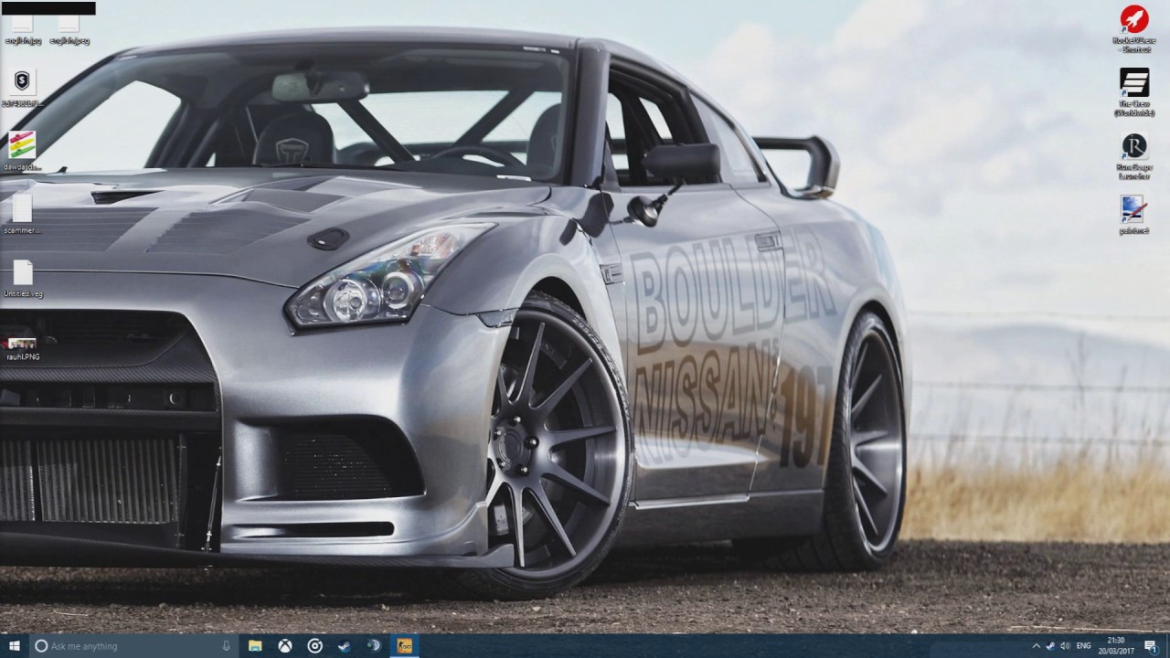Viewport: 1170px width, 658px height.
Task: Select the RuneScape Launcher shortcut
Action: (1134, 156)
